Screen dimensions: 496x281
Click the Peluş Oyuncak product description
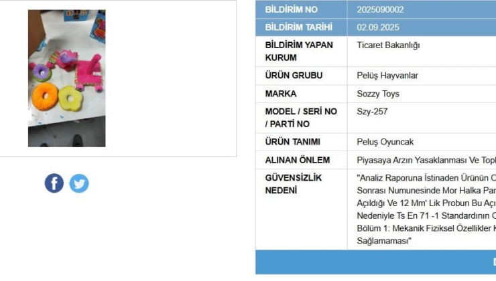[385, 142]
